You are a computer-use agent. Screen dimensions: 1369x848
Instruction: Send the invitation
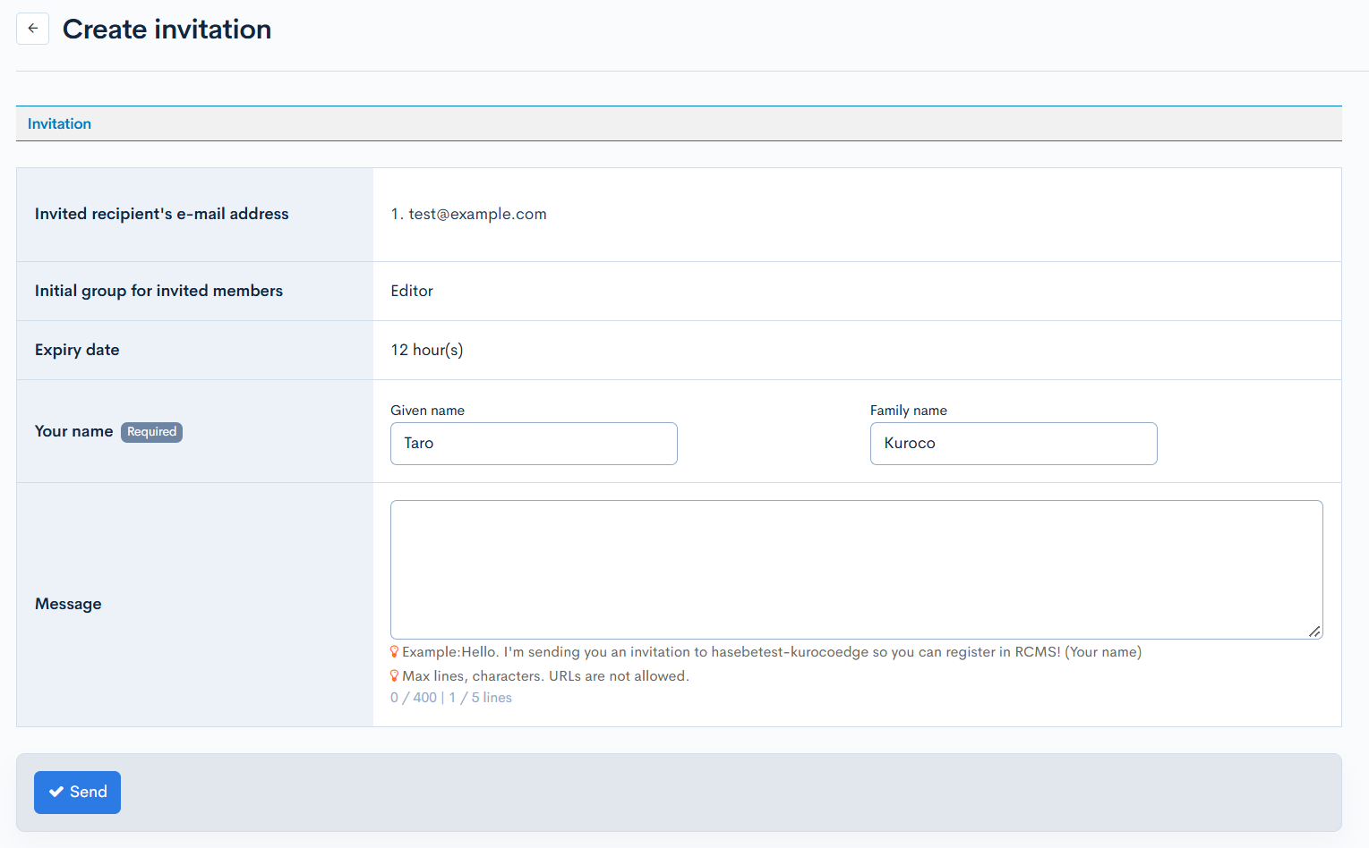point(77,793)
